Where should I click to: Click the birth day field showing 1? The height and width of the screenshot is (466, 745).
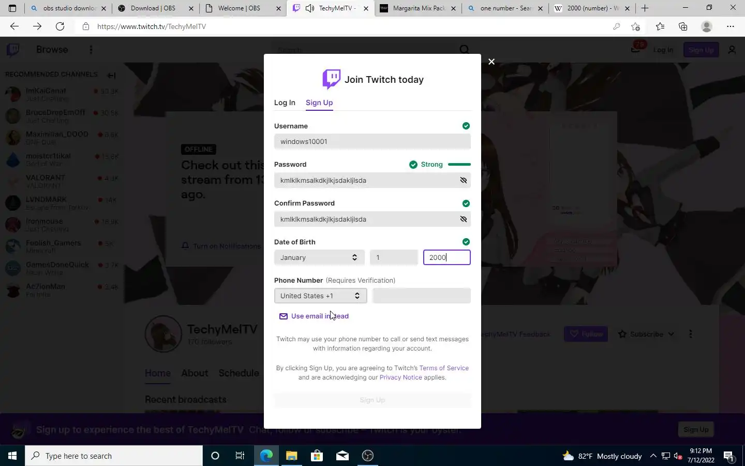tap(394, 257)
